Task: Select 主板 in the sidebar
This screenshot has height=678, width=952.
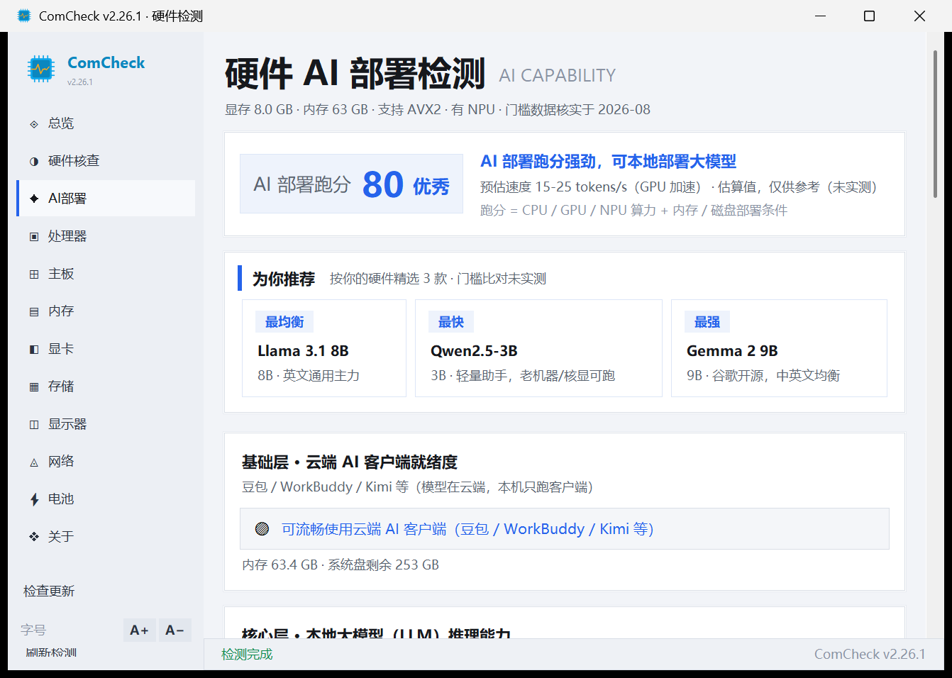Action: (x=106, y=274)
